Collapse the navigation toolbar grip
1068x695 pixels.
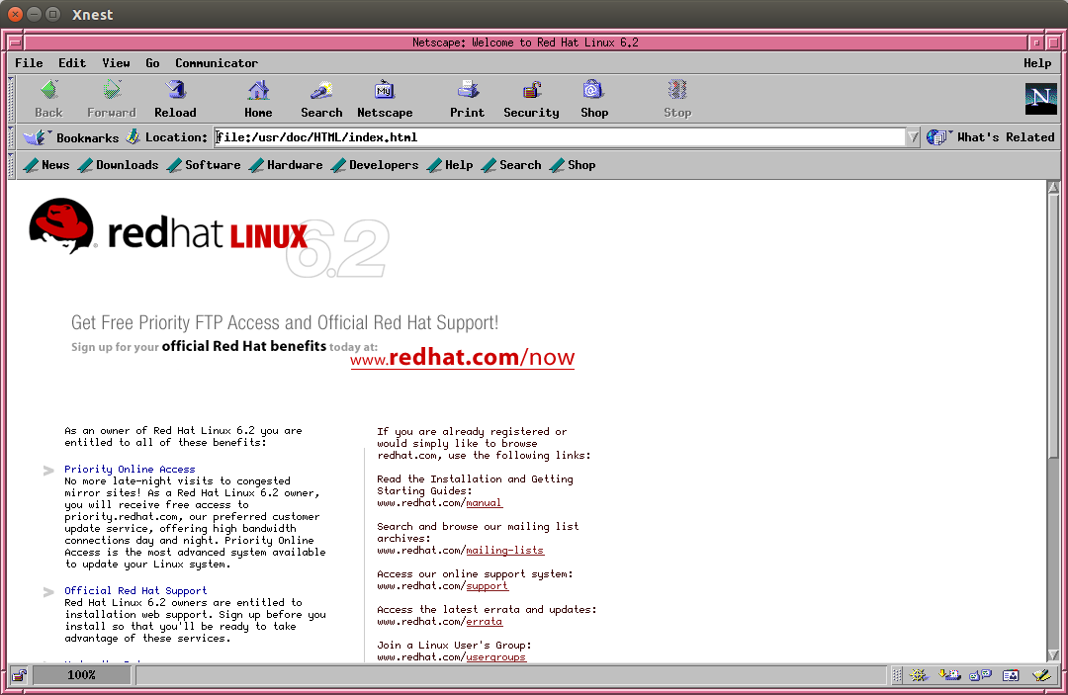[x=12, y=99]
